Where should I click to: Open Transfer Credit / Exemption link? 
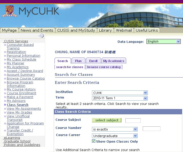click(20, 132)
